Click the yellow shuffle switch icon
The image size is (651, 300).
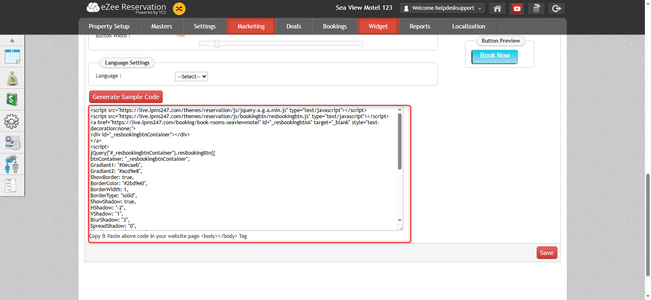(x=179, y=9)
